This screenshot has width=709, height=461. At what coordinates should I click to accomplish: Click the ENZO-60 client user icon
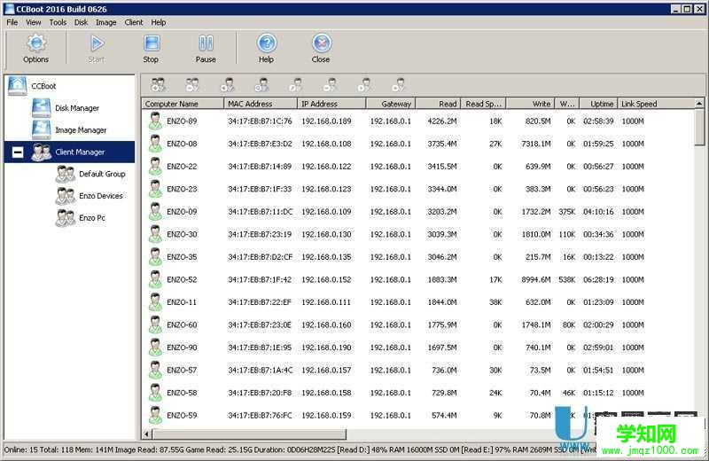(155, 324)
